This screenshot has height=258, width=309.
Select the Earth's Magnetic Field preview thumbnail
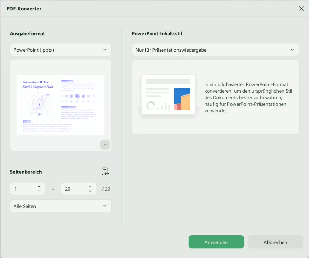click(61, 105)
